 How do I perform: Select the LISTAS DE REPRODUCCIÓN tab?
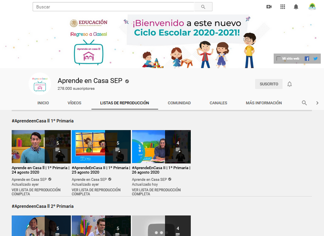pos(125,103)
